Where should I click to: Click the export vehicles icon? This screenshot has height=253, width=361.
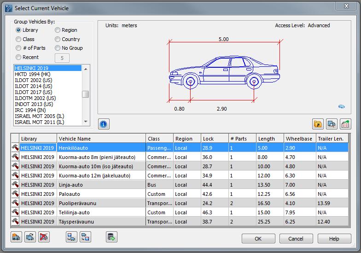point(86,237)
